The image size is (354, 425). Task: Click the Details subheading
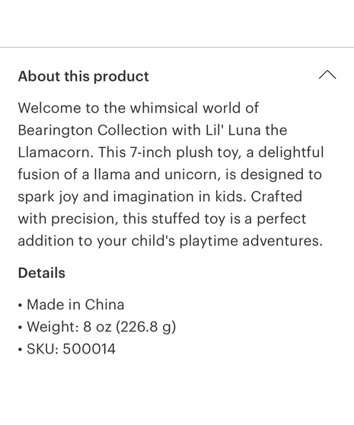[41, 273]
